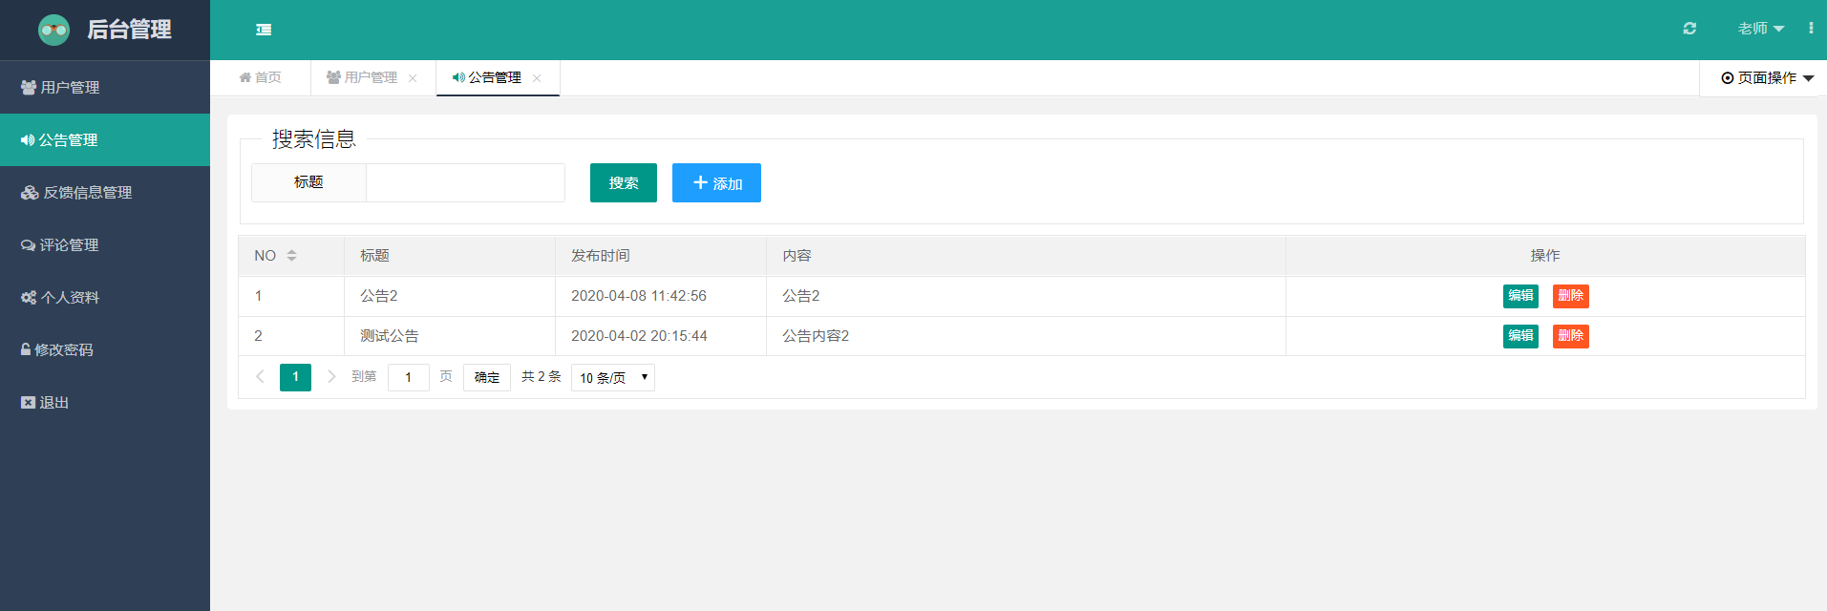Click the owl logo icon beside 后台管理

[53, 30]
